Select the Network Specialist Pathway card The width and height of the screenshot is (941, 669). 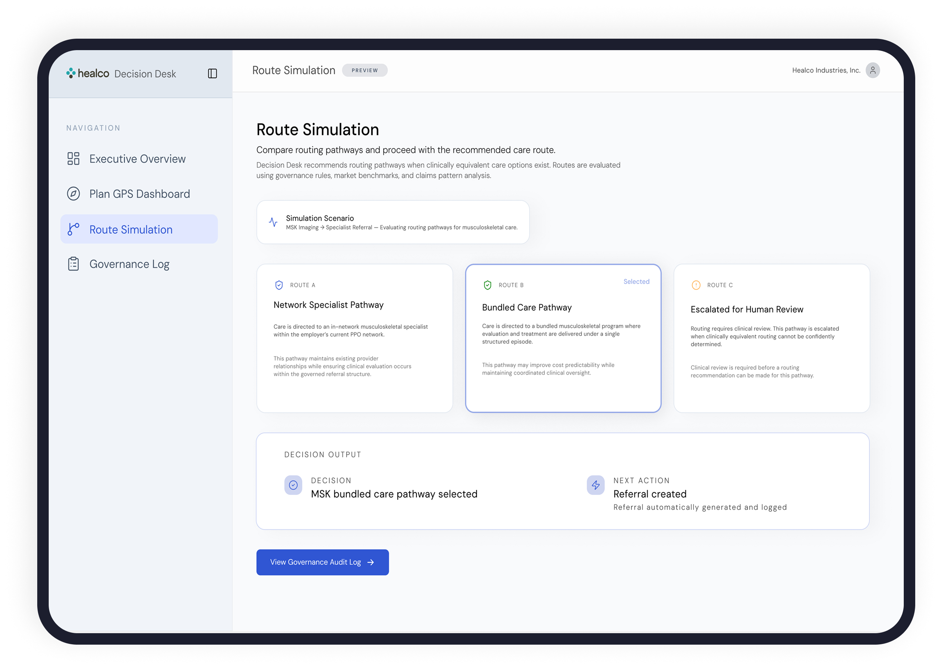(x=354, y=338)
